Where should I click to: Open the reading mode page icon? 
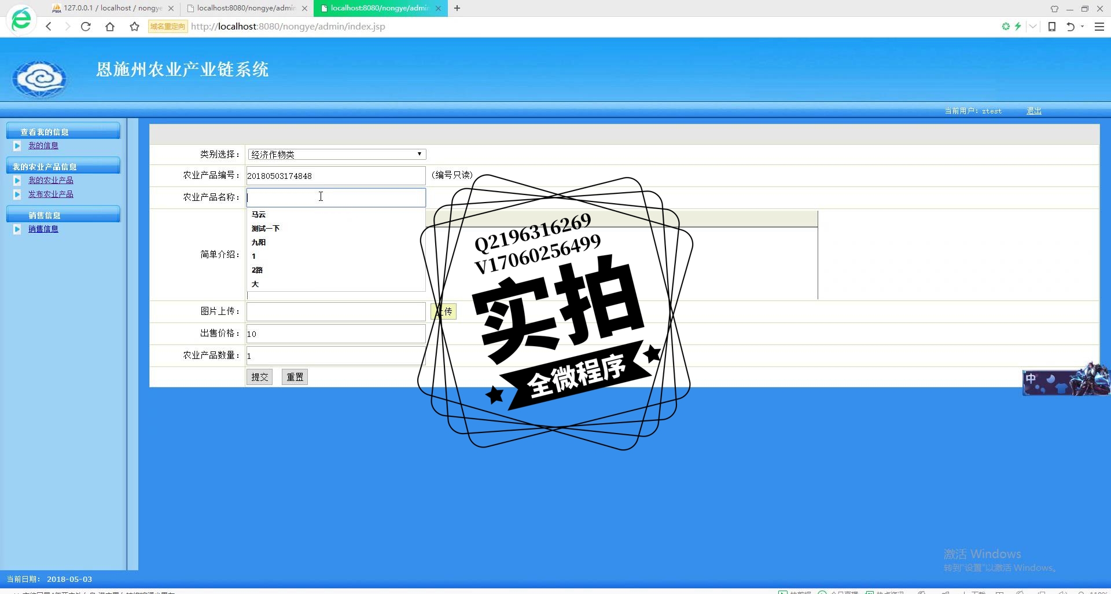[1052, 26]
